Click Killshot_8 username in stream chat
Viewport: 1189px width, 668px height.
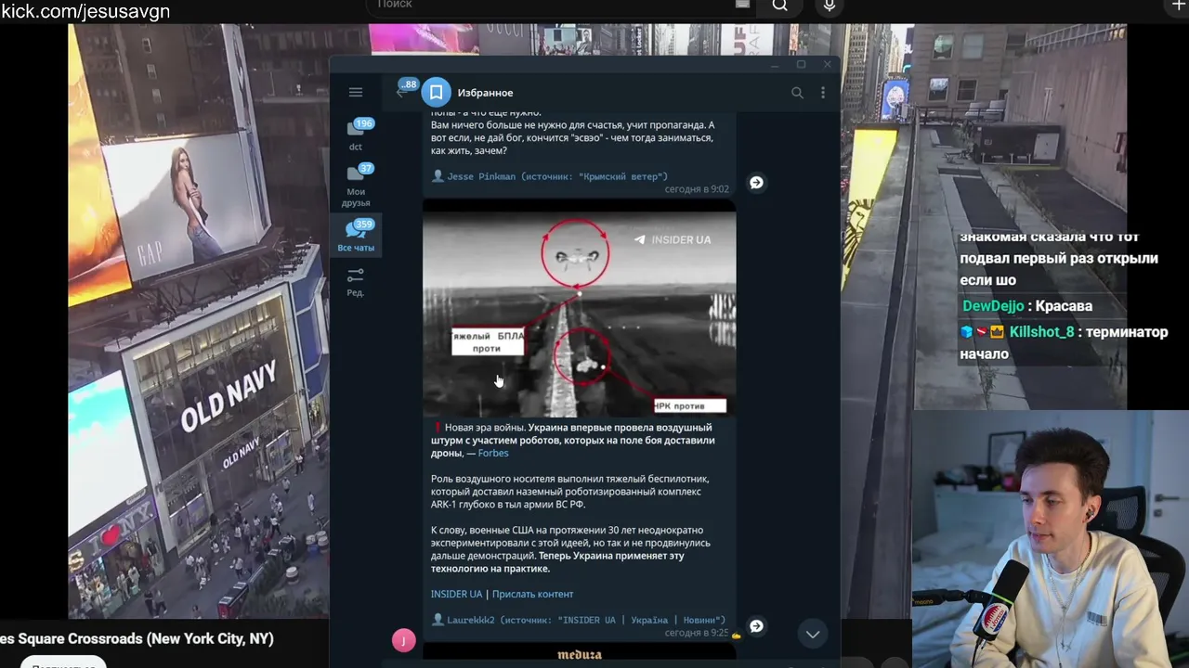pyautogui.click(x=1041, y=332)
